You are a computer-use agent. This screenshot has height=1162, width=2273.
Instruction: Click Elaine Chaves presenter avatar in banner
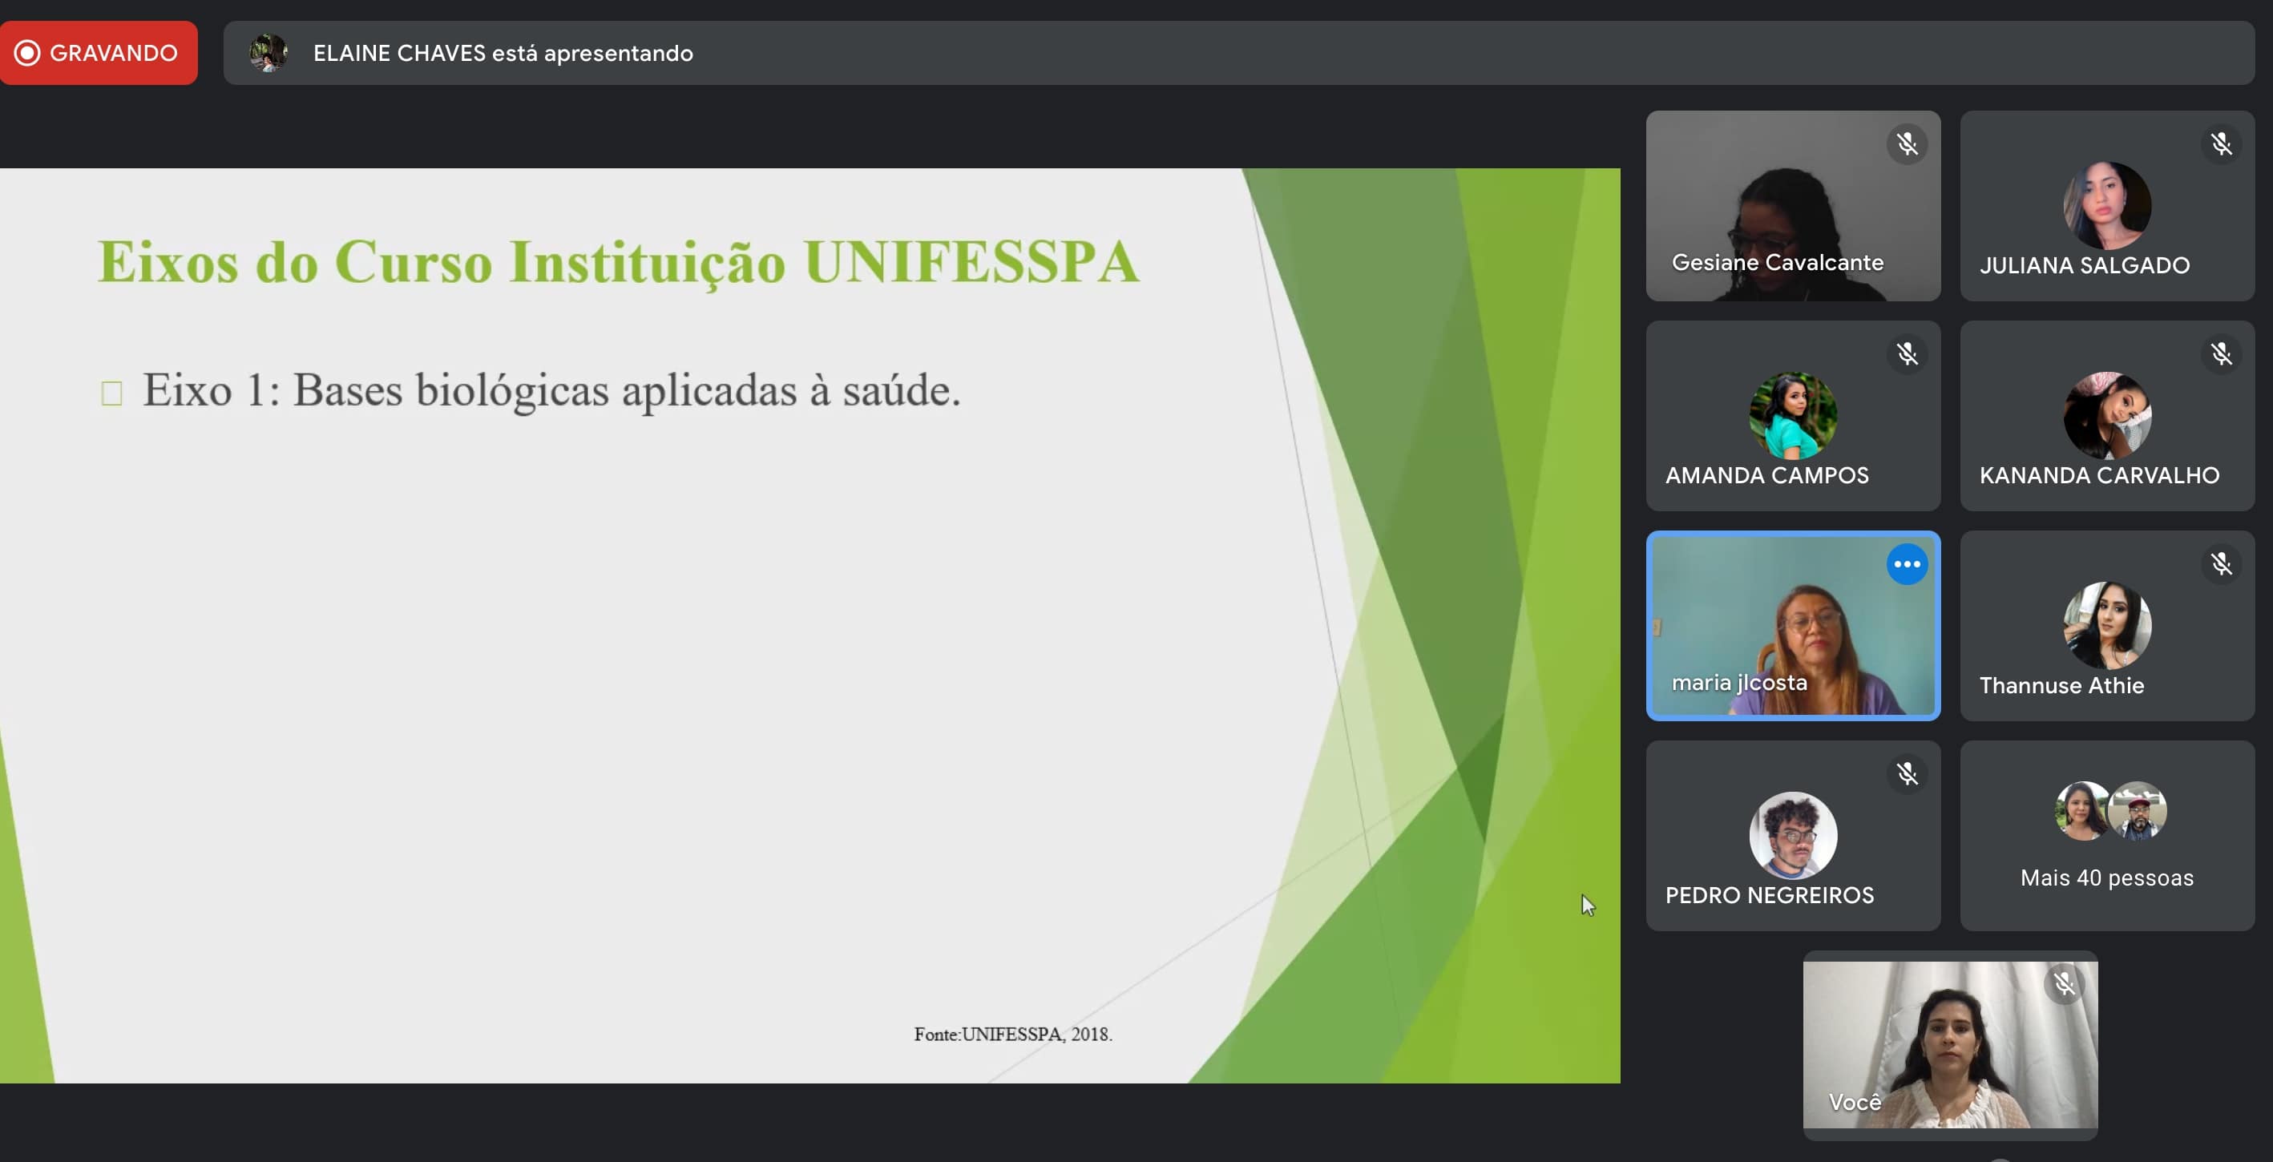[268, 53]
